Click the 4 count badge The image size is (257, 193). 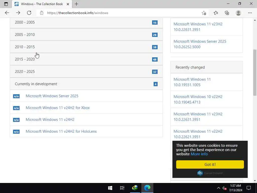[x=156, y=84]
